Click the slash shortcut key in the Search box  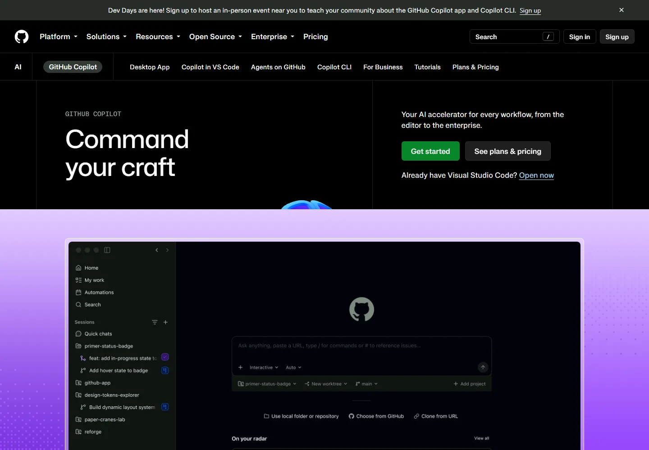[x=548, y=37]
